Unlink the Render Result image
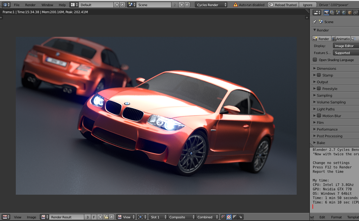This screenshot has width=359, height=221. (111, 217)
